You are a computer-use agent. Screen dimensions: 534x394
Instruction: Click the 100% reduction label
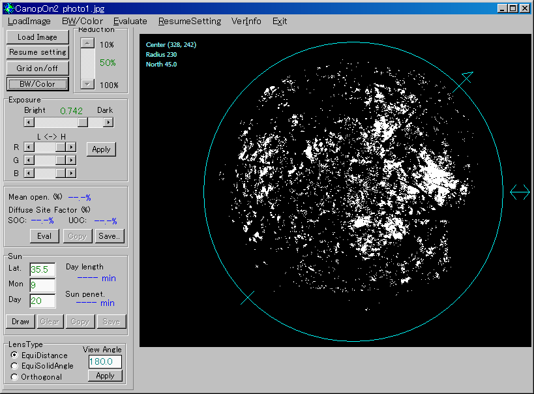pyautogui.click(x=109, y=85)
